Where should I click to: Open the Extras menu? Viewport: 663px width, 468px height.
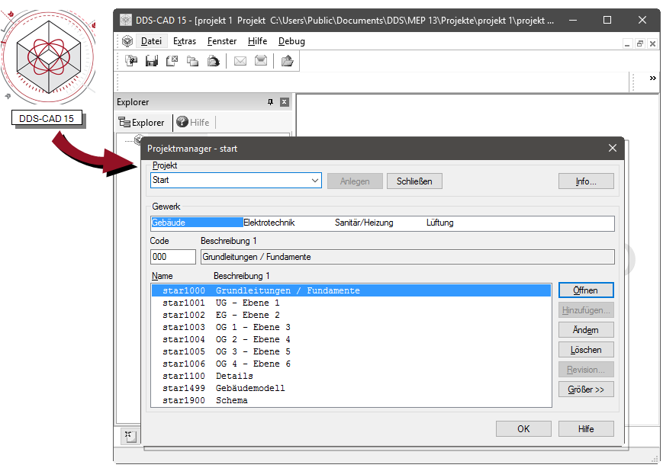(185, 41)
